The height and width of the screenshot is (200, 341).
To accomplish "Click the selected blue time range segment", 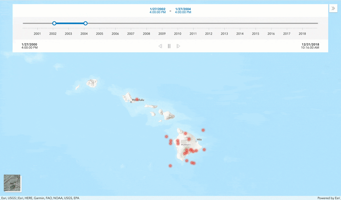I will (x=70, y=23).
